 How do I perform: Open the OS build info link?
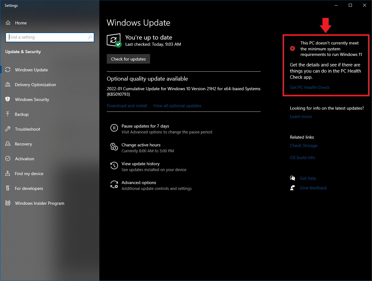click(302, 157)
